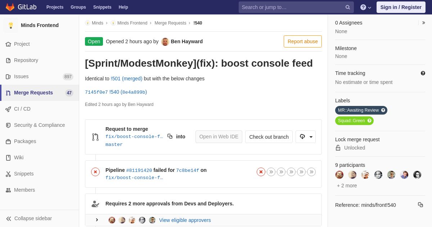The width and height of the screenshot is (432, 227).
Task: Open the Issues sidebar icon
Action: 8,76
